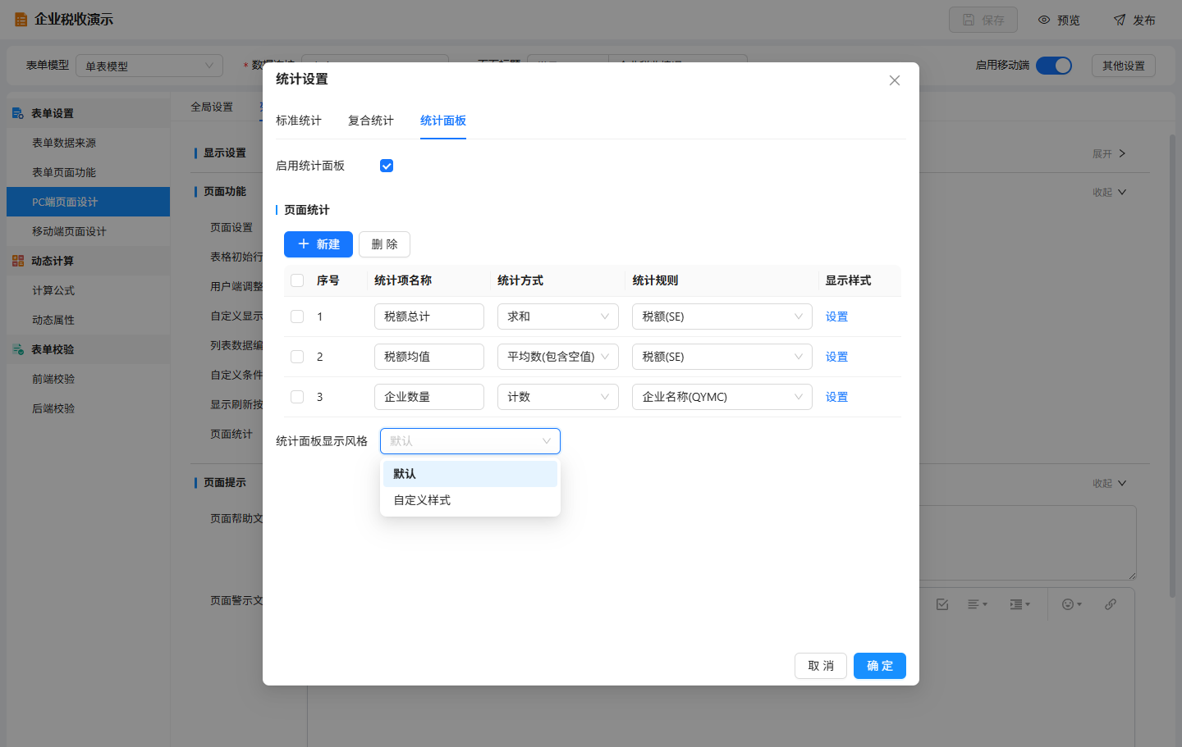
Task: Cancel the dialog with 取消
Action: pos(821,666)
